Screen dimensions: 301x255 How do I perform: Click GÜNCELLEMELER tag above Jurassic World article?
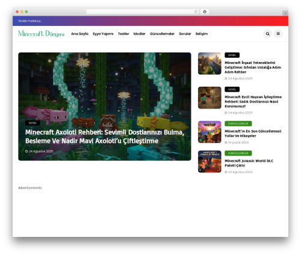coord(238,153)
